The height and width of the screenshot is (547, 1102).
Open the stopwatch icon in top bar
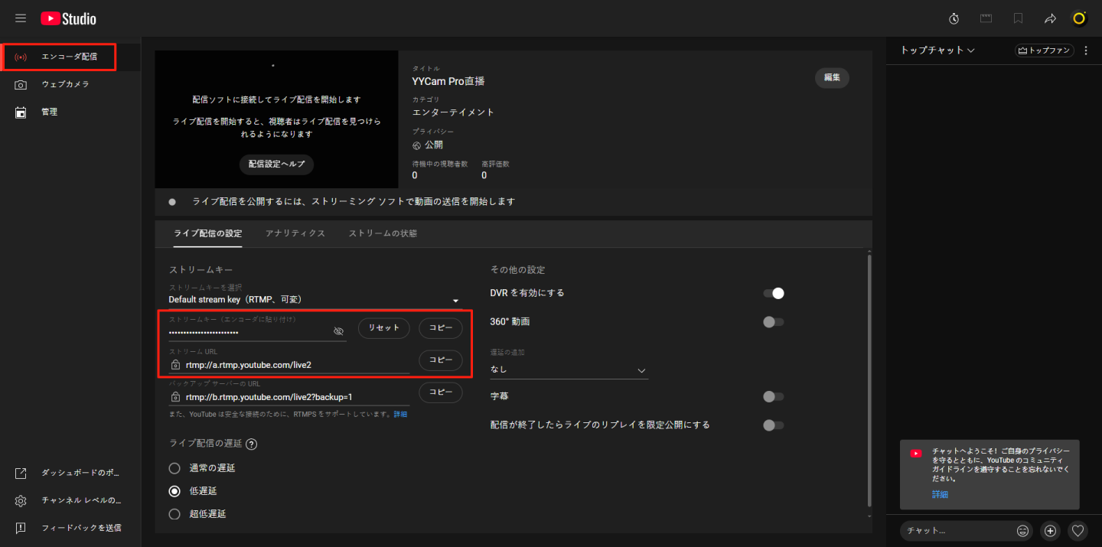coord(954,18)
